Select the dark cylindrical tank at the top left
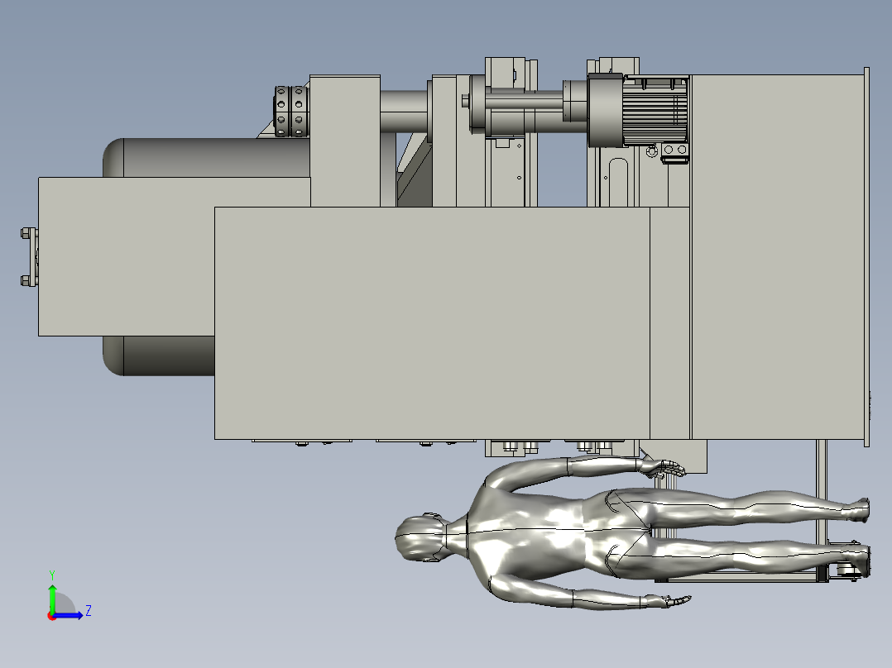The width and height of the screenshot is (892, 668). pyautogui.click(x=206, y=157)
